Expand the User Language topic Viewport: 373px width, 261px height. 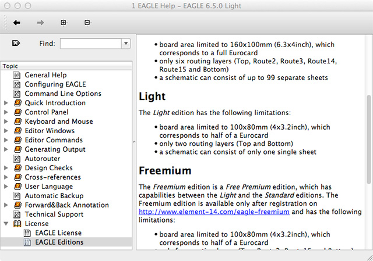click(6, 187)
